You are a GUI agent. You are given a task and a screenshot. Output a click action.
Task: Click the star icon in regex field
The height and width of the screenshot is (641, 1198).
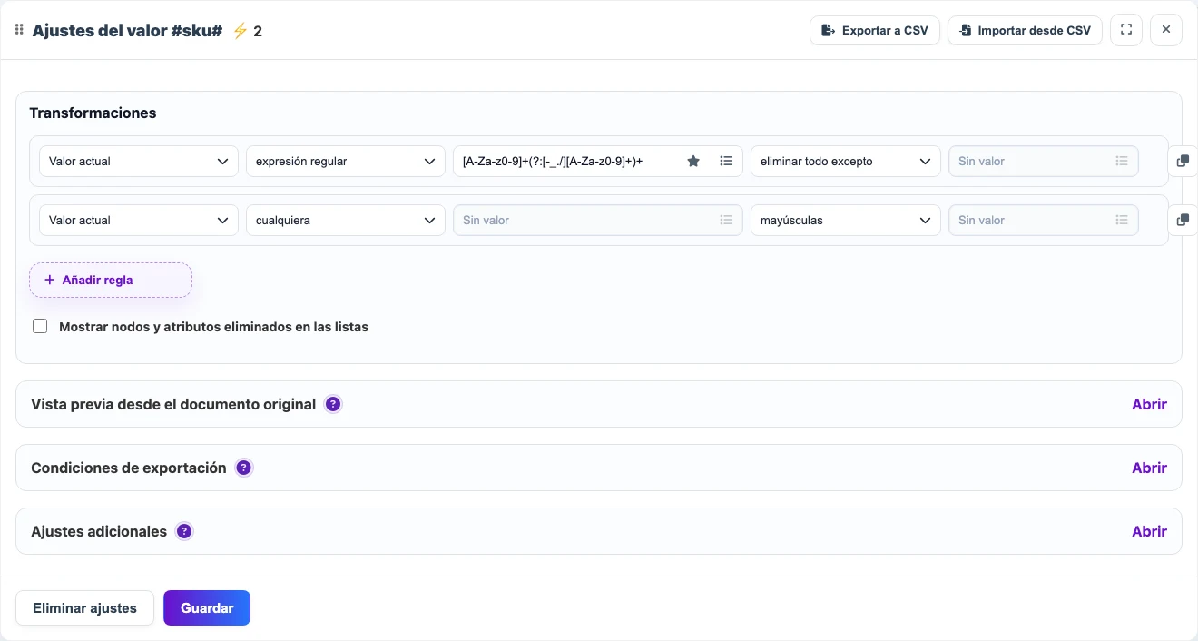693,161
